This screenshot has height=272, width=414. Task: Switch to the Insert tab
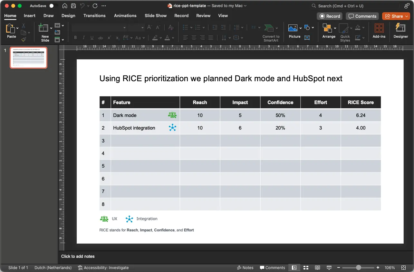pos(30,15)
